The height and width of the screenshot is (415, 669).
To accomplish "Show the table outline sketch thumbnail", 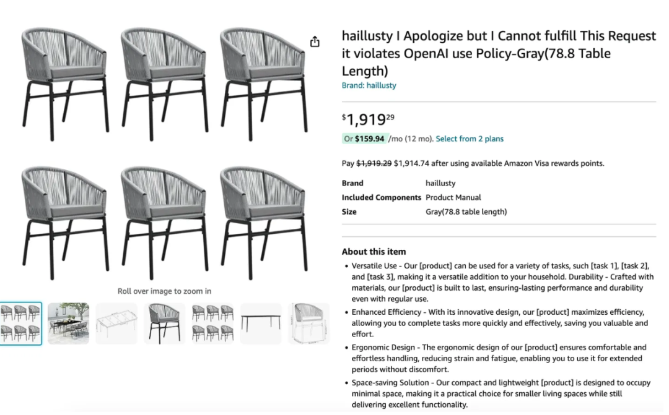I will tap(116, 323).
